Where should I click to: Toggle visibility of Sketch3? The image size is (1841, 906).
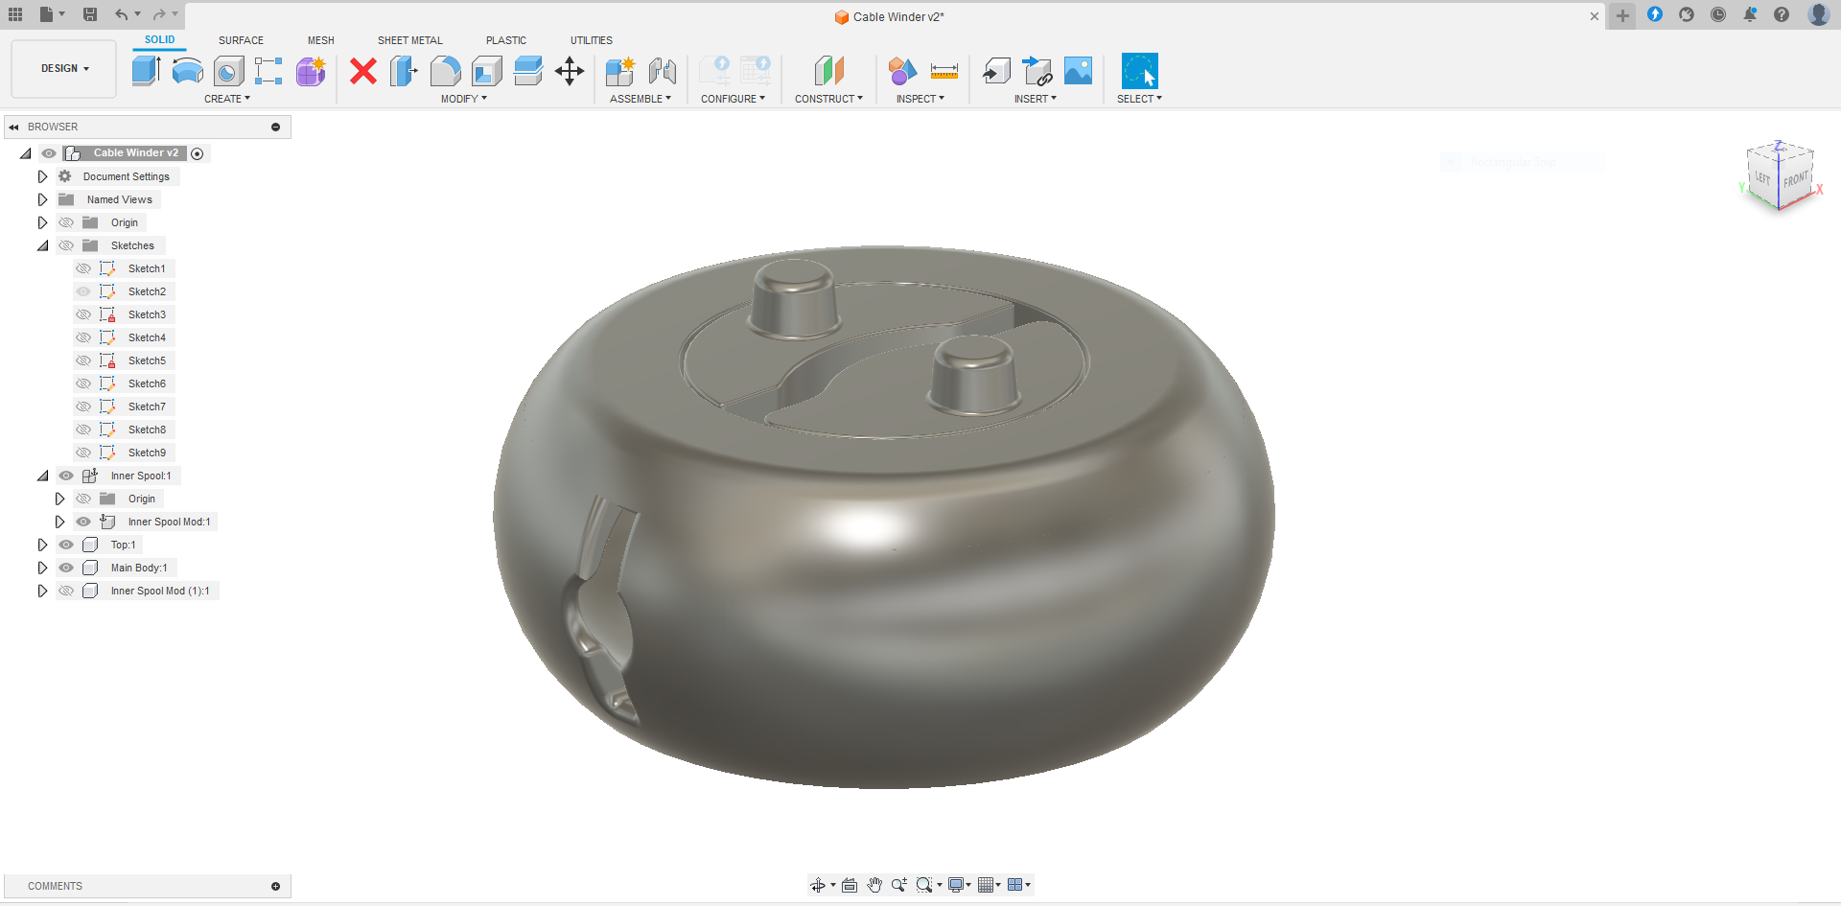tap(83, 314)
